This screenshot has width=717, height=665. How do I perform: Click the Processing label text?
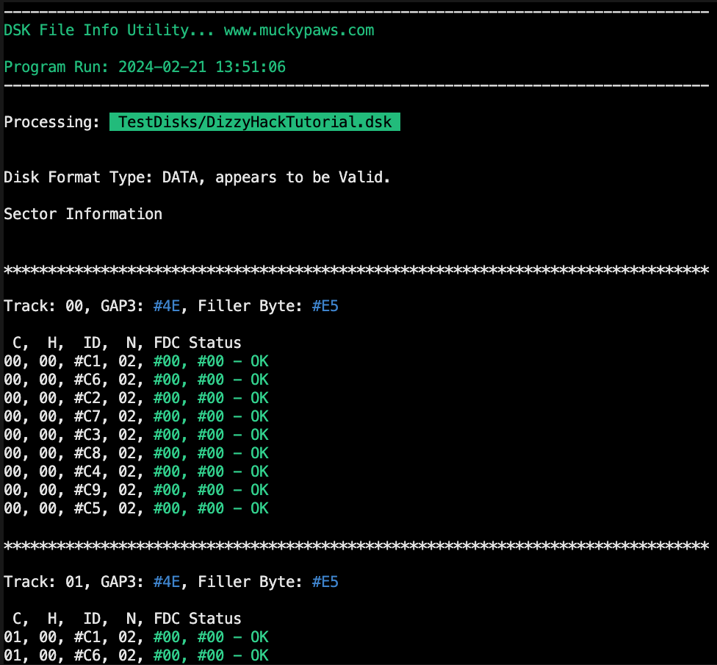click(51, 121)
